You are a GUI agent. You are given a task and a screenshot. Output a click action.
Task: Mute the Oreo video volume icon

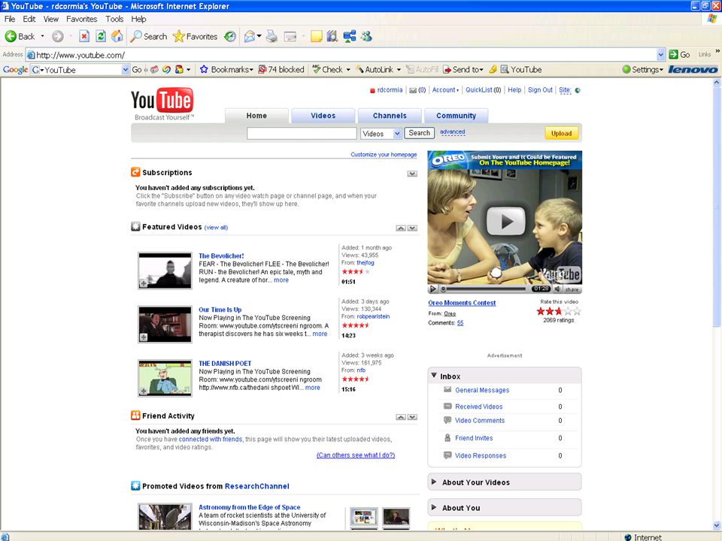pyautogui.click(x=557, y=289)
